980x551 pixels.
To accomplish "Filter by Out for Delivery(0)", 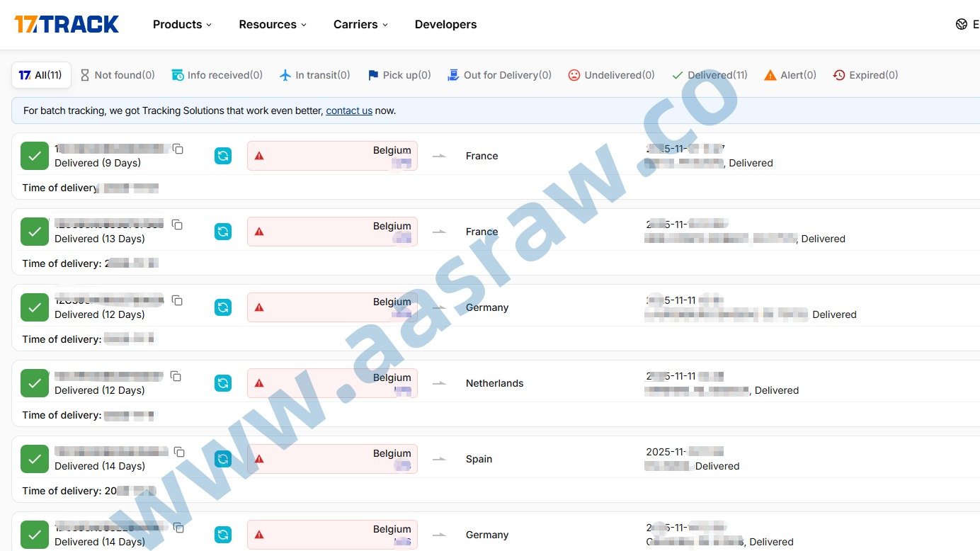I will (x=500, y=75).
